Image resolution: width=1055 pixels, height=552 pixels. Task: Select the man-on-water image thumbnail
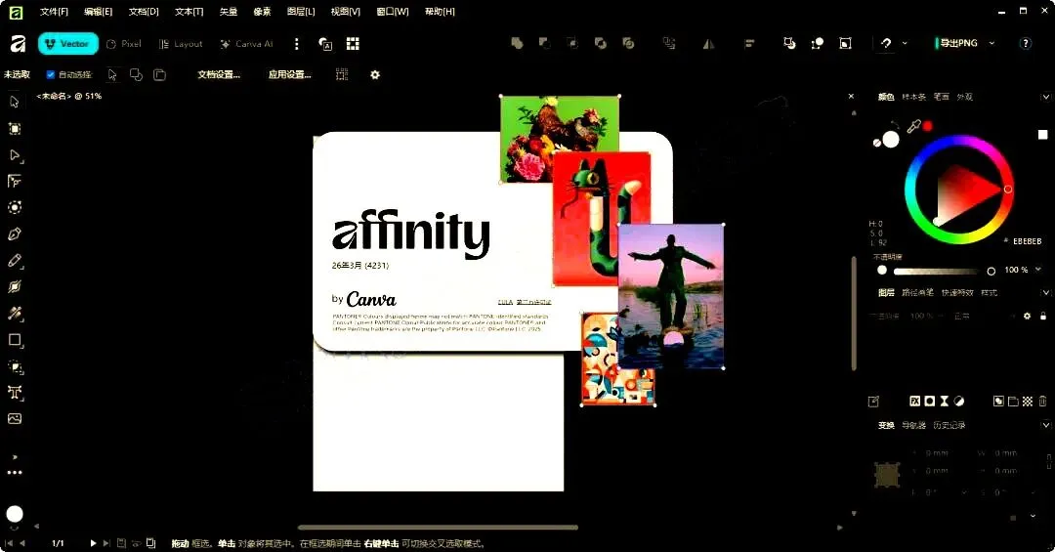click(x=671, y=296)
